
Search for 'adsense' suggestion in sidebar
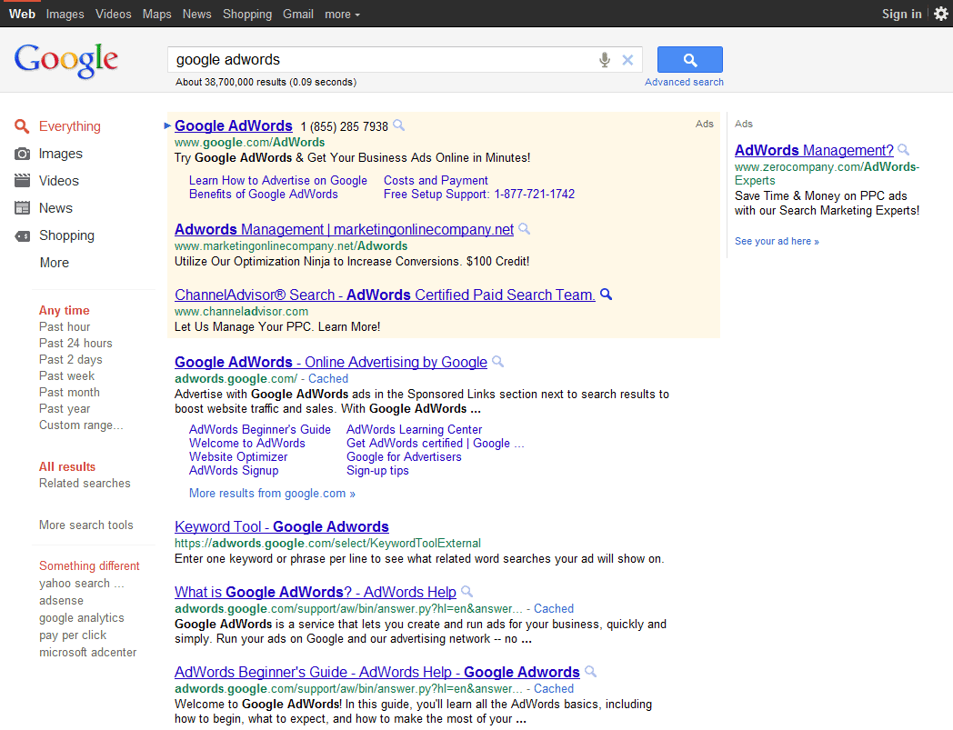click(61, 601)
